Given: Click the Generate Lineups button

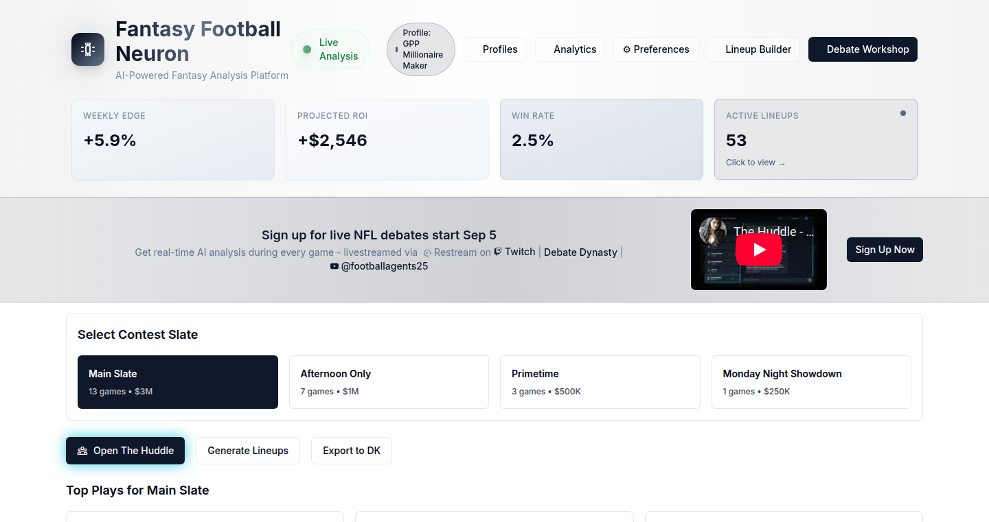Looking at the screenshot, I should point(248,451).
